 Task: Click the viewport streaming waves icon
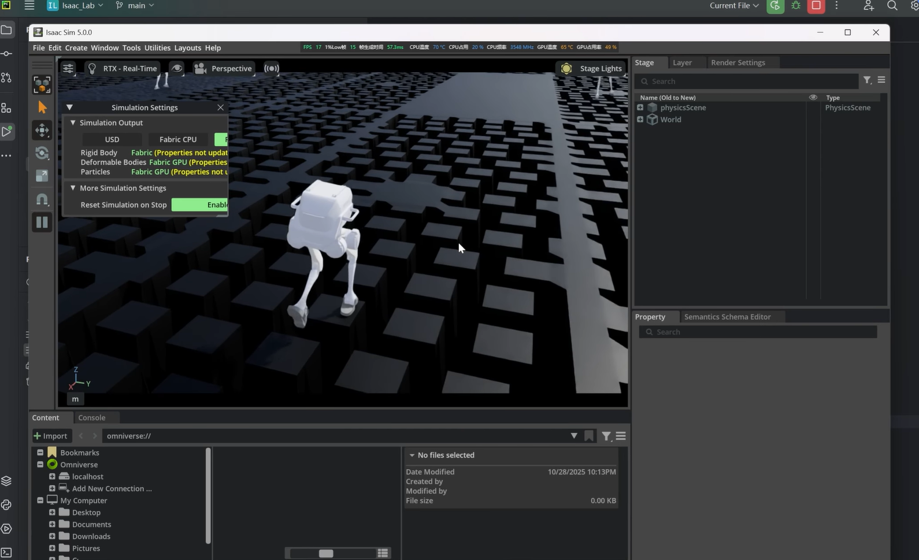point(272,68)
